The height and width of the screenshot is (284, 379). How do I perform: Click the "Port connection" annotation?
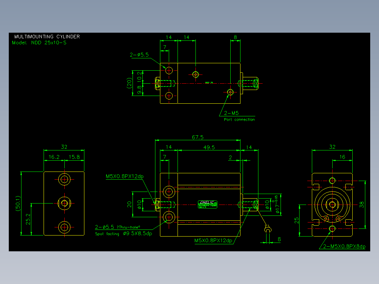(x=239, y=120)
